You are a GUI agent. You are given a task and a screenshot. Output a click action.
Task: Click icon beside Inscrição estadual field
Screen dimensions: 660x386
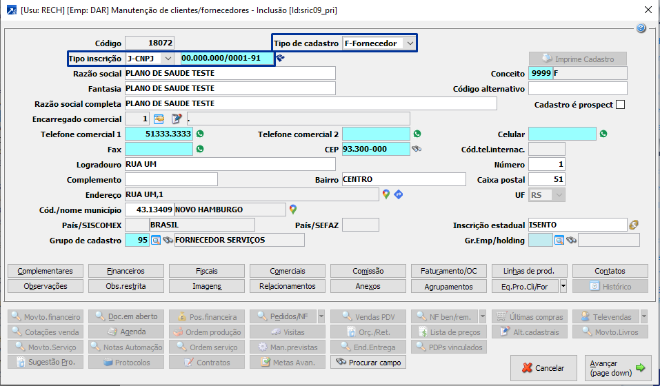tap(634, 225)
